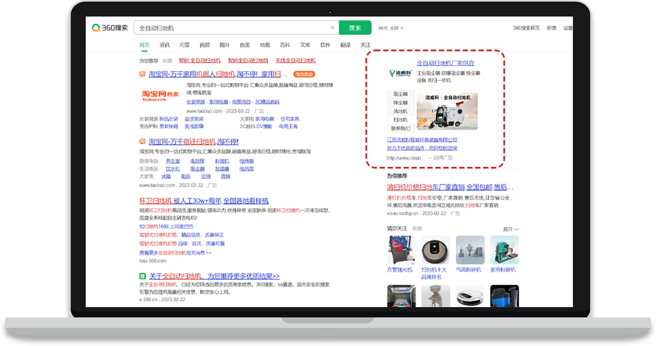Screen dimensions: 656x346
Task: Open the 电烤箱 link
Action: coord(246,161)
